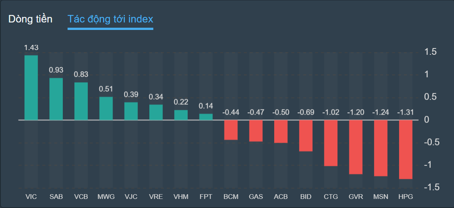The image size is (454, 208).
Task: Click the green VIC bar
Action: [x=31, y=87]
